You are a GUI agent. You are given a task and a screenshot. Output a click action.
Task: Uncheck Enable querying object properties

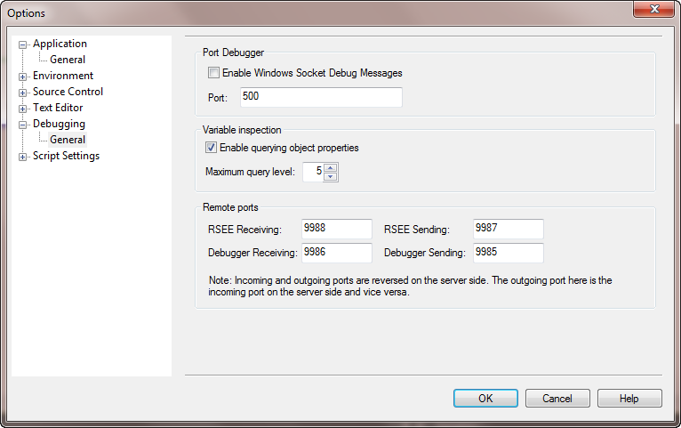click(x=211, y=148)
